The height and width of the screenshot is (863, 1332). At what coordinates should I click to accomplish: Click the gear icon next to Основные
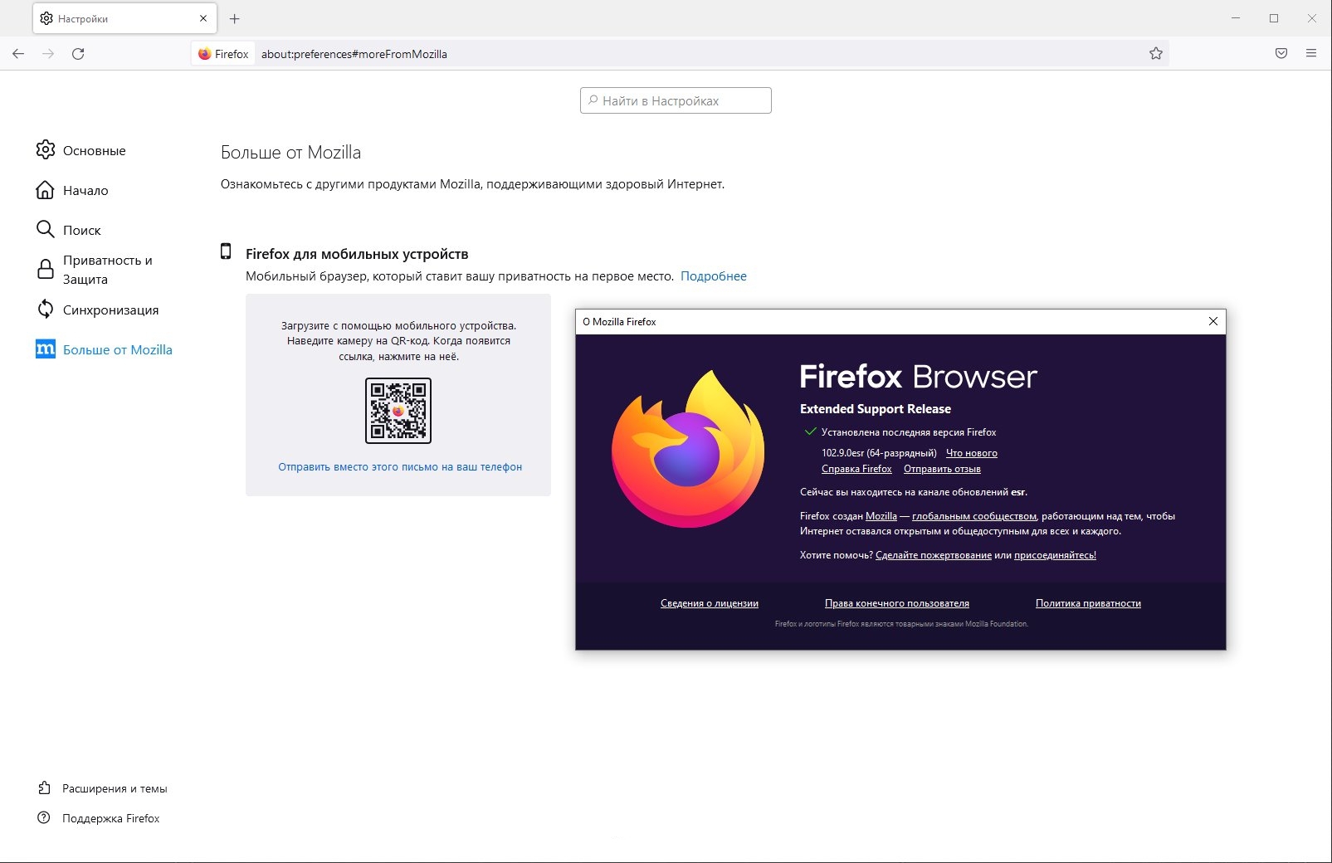[46, 149]
